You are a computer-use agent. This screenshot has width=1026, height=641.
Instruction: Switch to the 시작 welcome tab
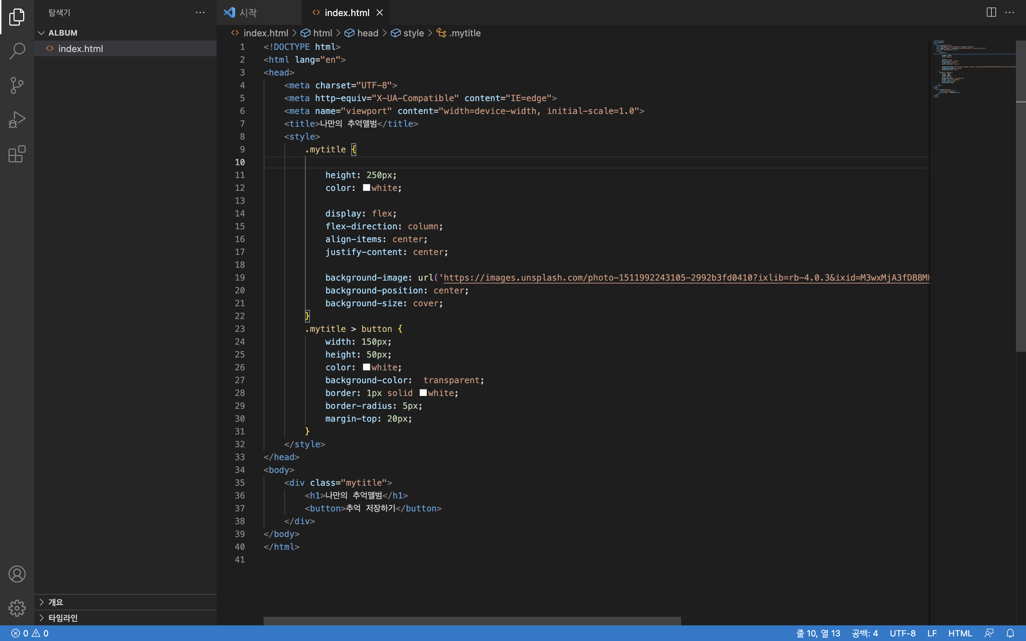point(248,13)
